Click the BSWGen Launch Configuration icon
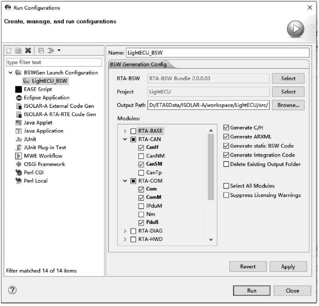Image resolution: width=319 pixels, height=306 pixels. 18,73
